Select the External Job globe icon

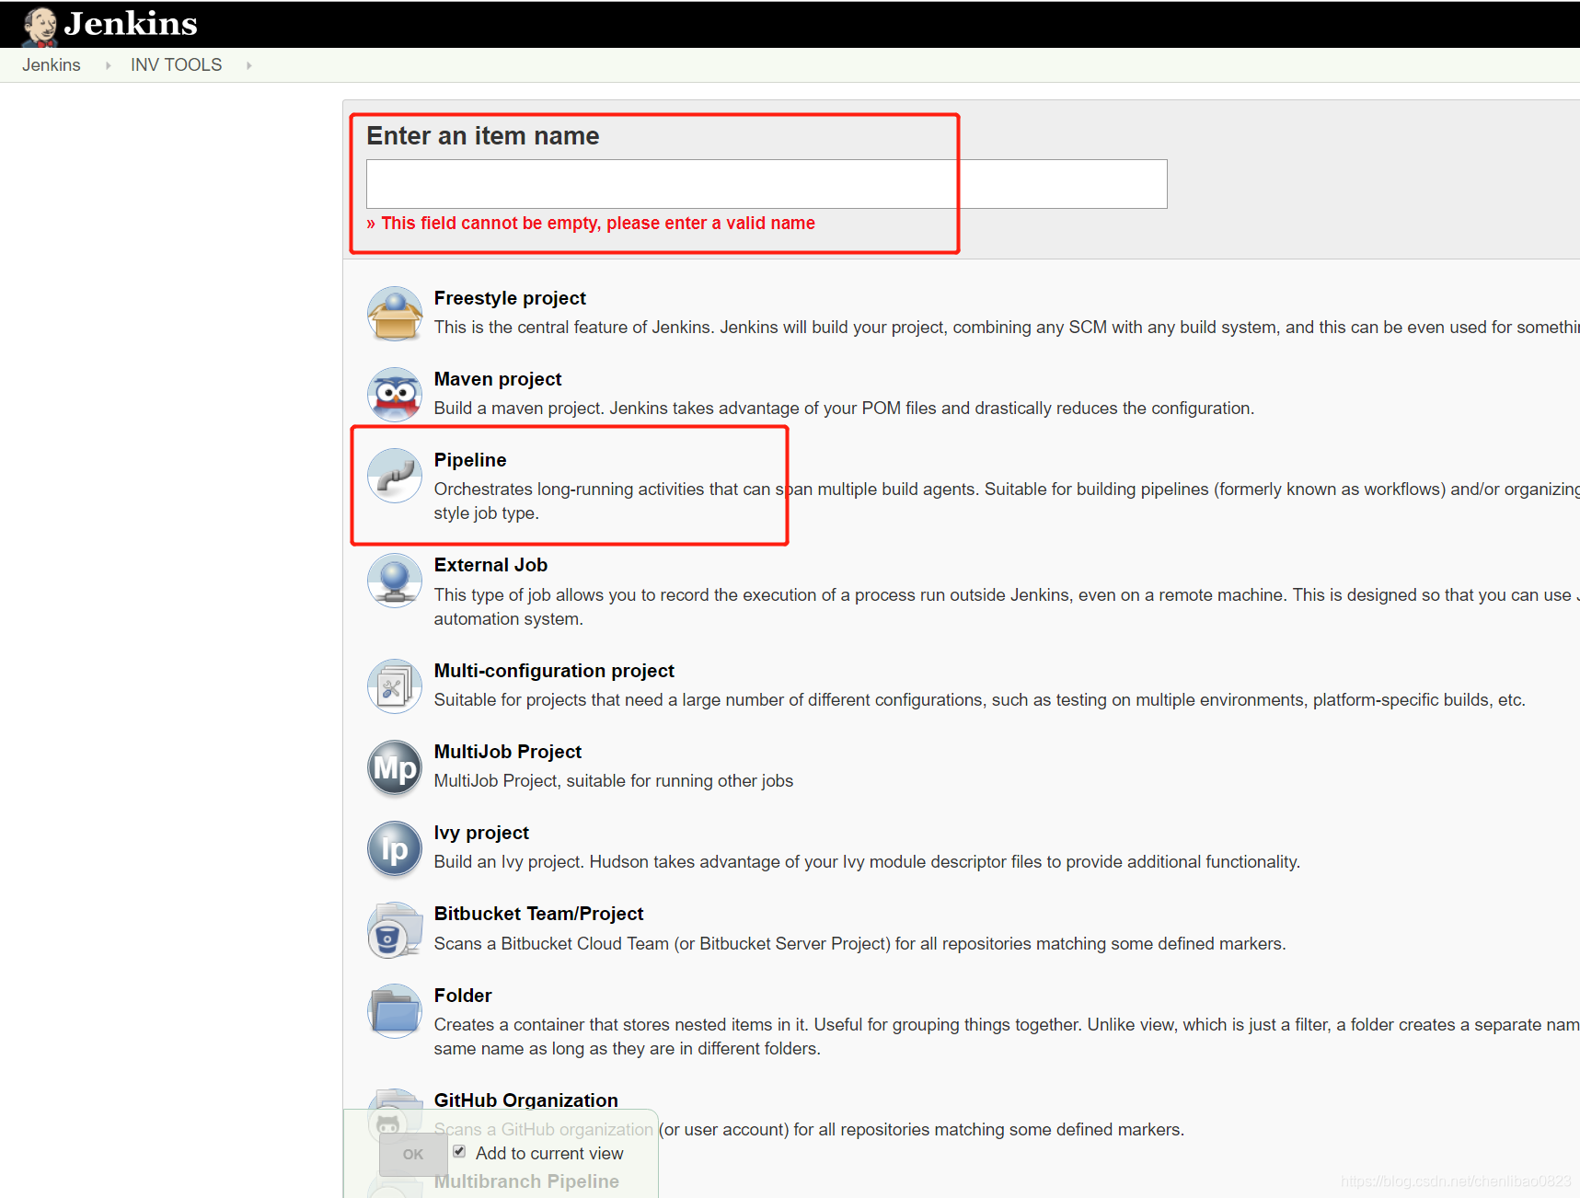pyautogui.click(x=395, y=581)
